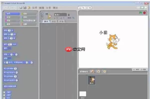This screenshot has width=150, height=99.
Task: Open the 编辑 menu
Action: click(x=42, y=8)
